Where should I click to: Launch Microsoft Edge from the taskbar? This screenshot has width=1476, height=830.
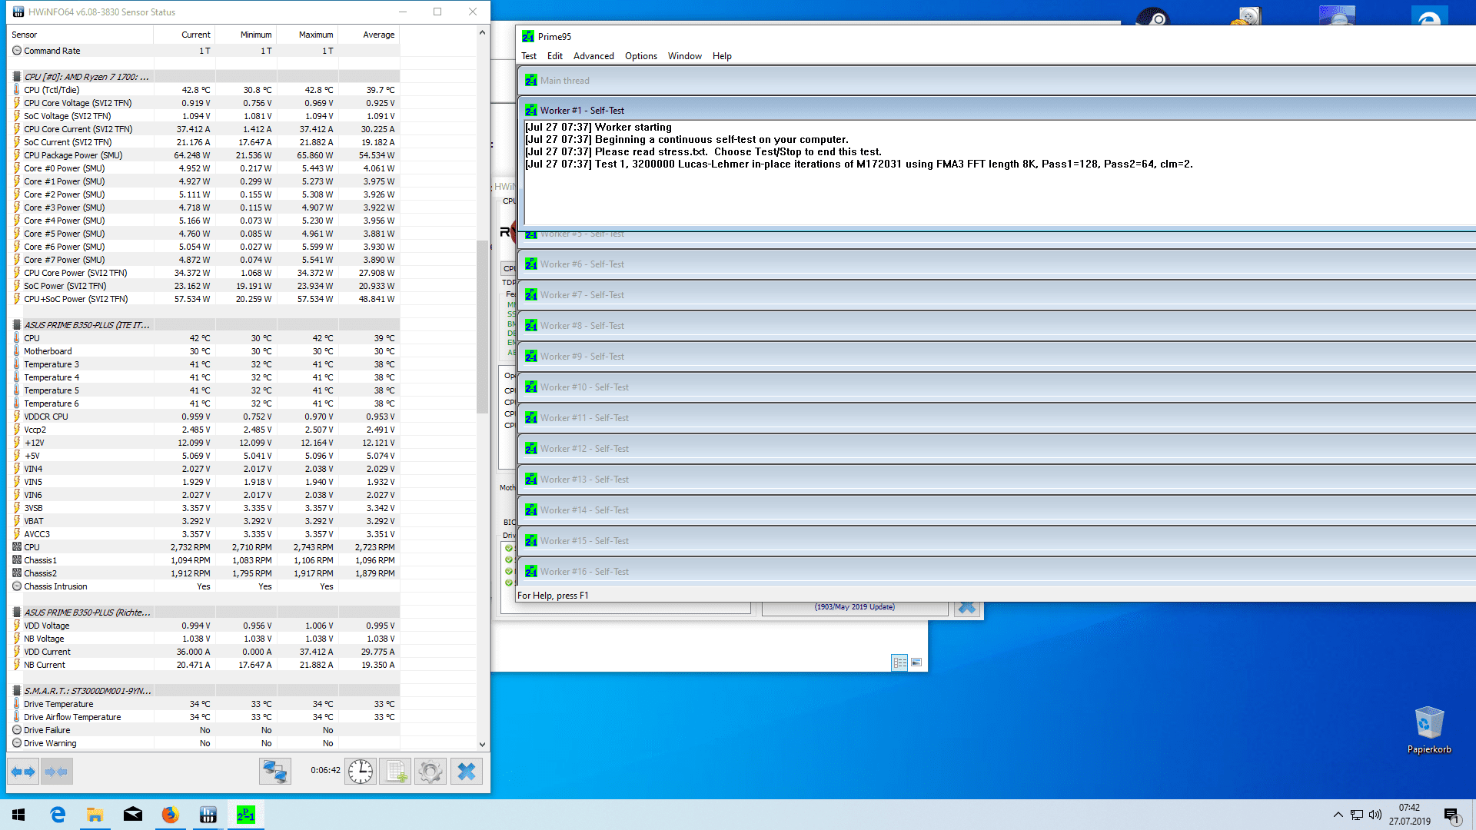[x=58, y=815]
